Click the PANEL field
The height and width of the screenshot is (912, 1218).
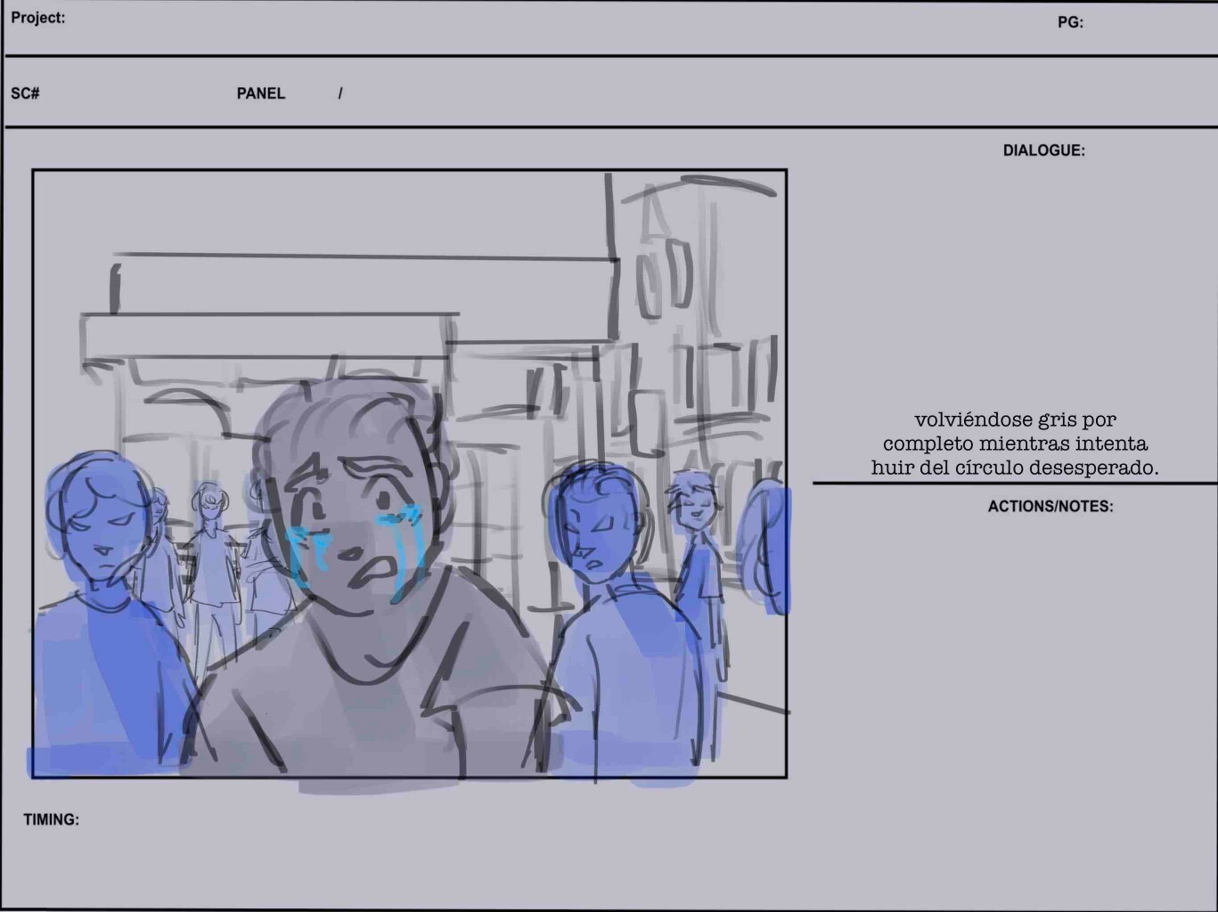259,94
